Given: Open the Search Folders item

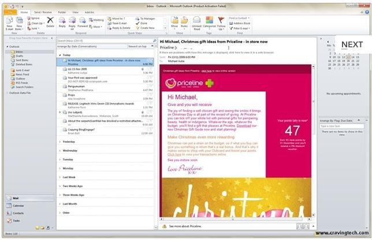Looking at the screenshot, I should (24, 87).
